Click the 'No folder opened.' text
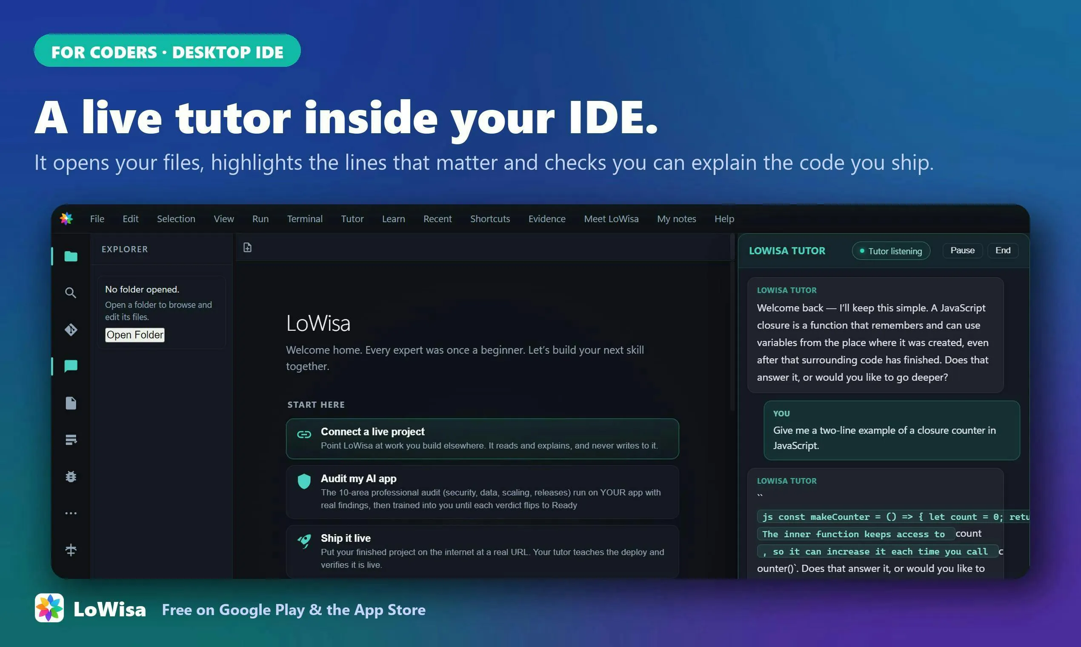Image resolution: width=1081 pixels, height=647 pixels. [x=142, y=289]
